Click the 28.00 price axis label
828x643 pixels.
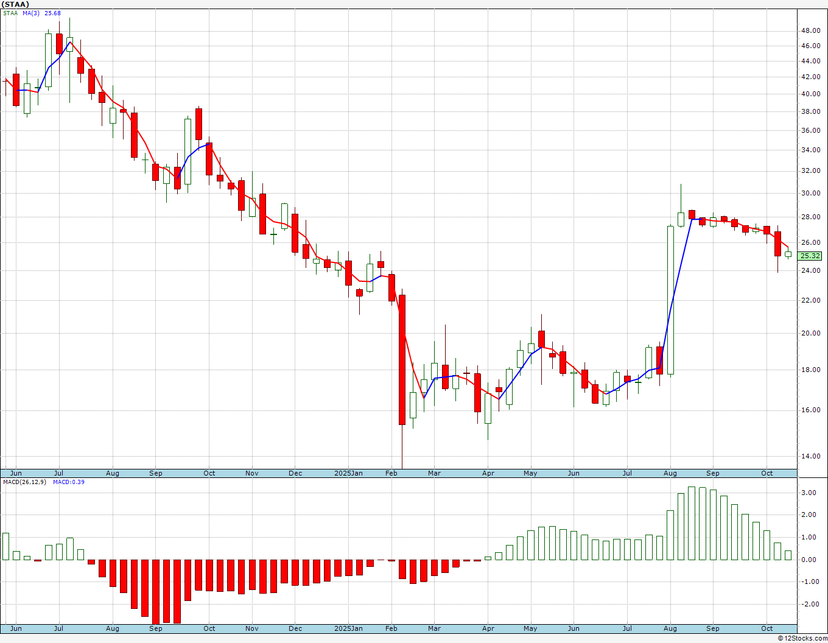click(x=810, y=217)
